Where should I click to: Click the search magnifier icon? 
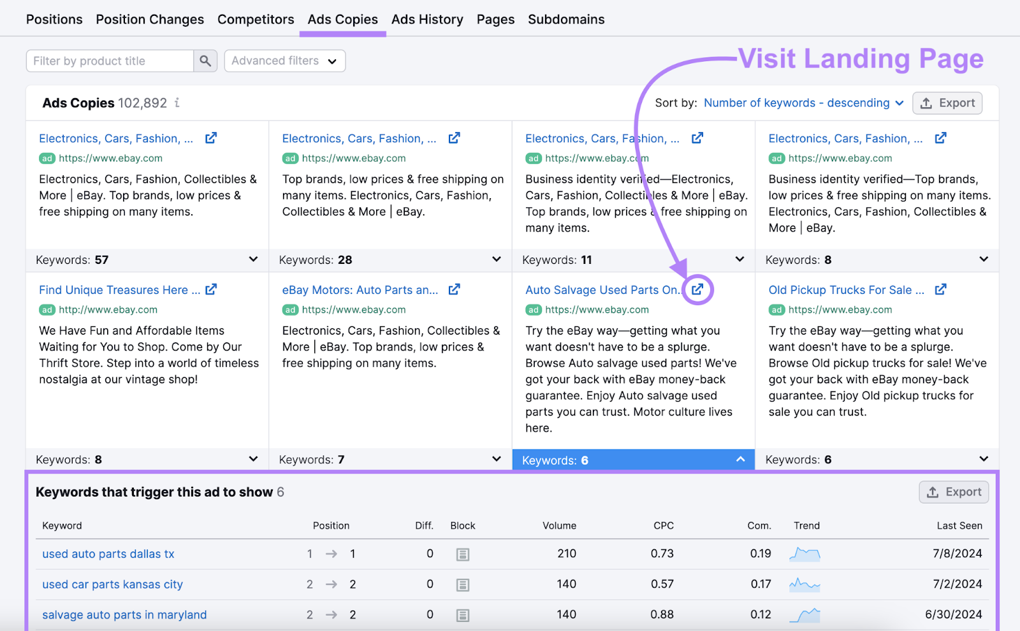click(x=205, y=61)
